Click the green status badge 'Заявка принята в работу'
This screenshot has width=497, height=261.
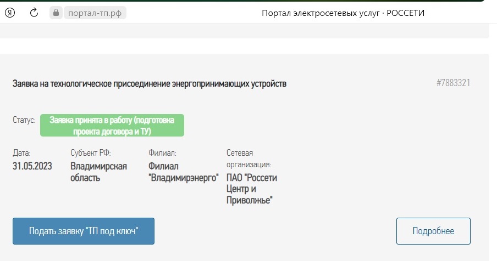coord(112,126)
